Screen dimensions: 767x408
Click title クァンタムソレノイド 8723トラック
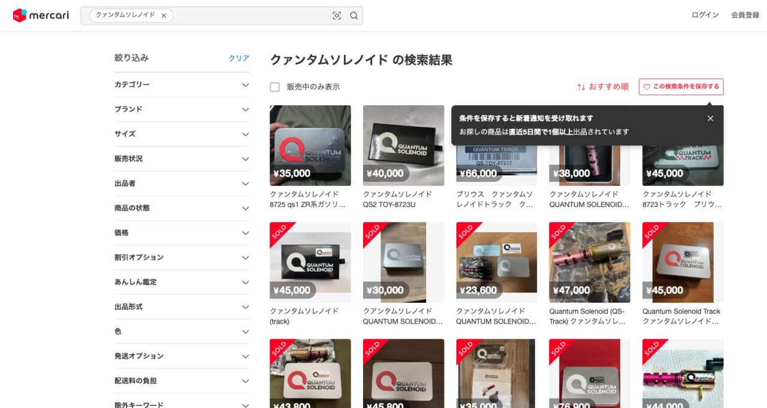coord(683,199)
